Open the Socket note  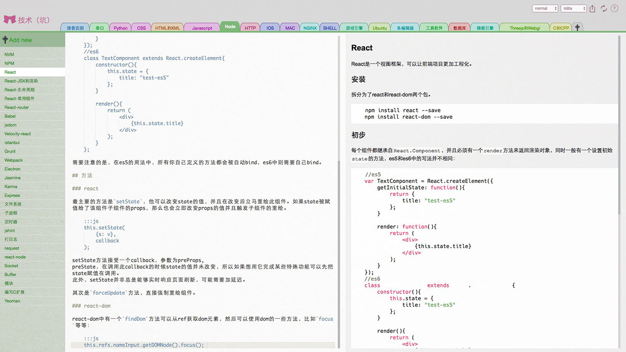(x=32, y=265)
